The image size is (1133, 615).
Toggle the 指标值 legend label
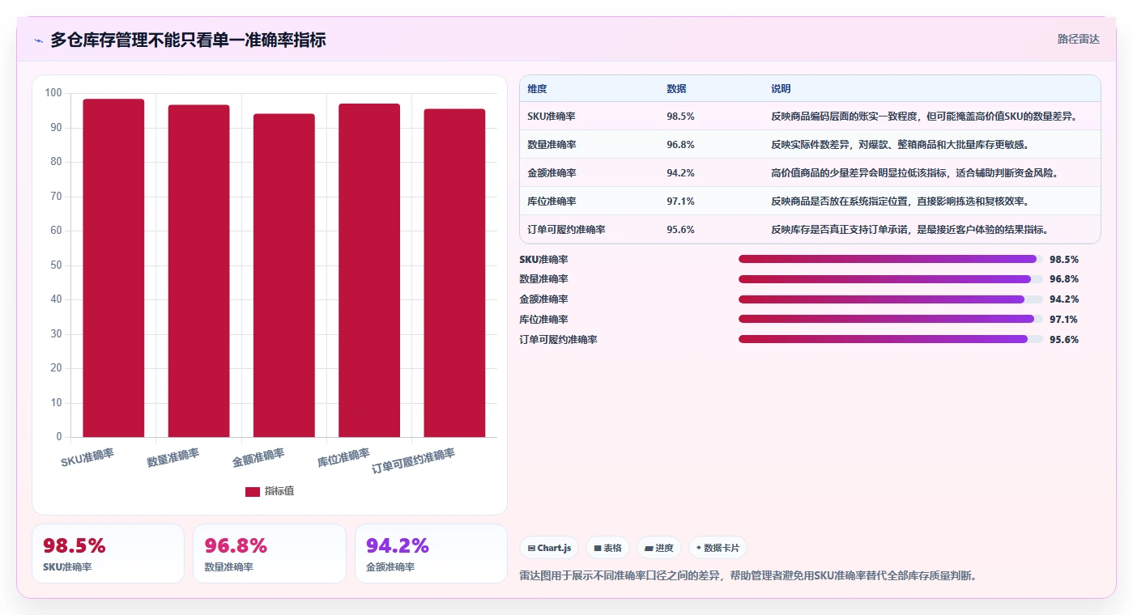[279, 491]
